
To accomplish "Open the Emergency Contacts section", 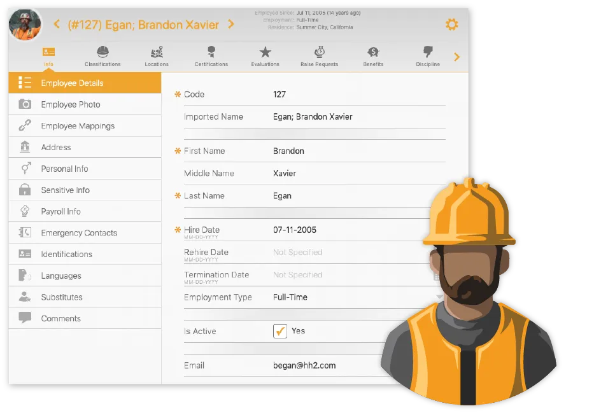I will 80,232.
